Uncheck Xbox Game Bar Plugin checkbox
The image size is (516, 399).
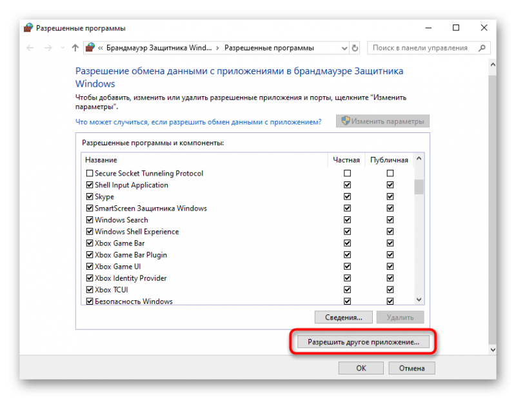[90, 254]
